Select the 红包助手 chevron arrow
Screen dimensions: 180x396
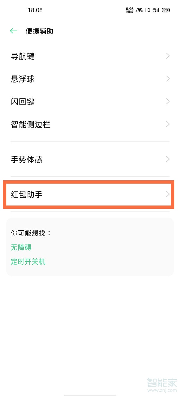[x=167, y=194]
